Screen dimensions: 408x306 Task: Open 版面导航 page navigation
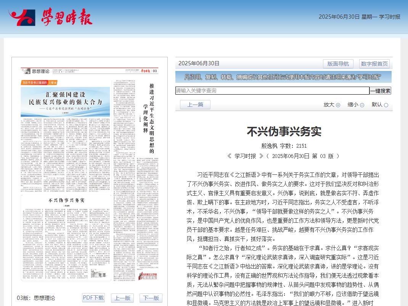click(338, 64)
